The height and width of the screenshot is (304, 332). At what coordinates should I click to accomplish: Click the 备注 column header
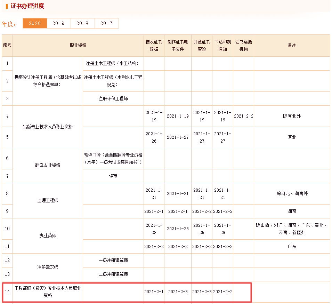[x=292, y=45]
